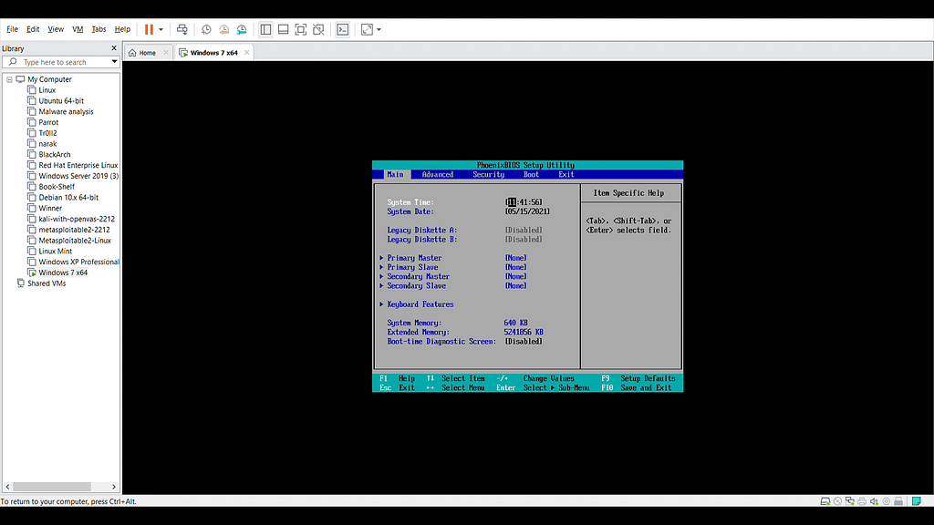Select Windows Server 2019 (3) VM
The width and height of the screenshot is (934, 525).
[78, 176]
